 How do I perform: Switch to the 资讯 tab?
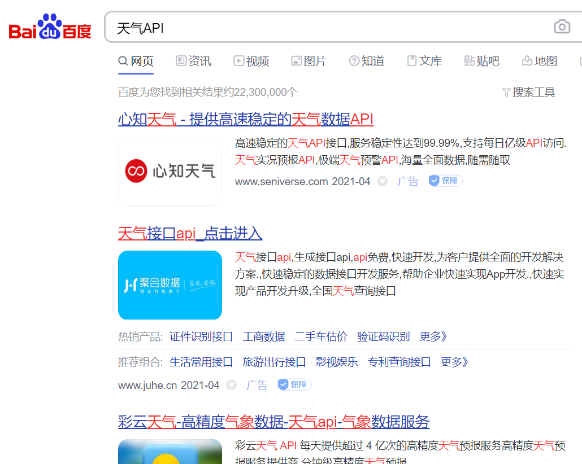click(x=194, y=61)
